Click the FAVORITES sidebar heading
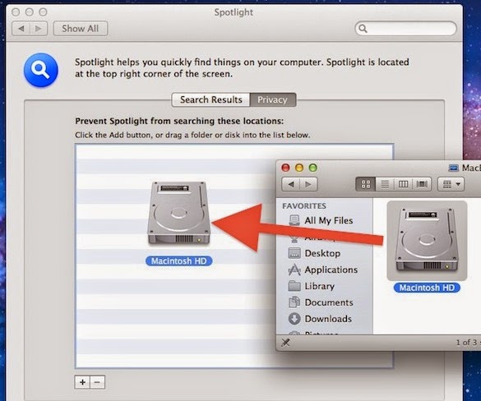 [x=304, y=206]
